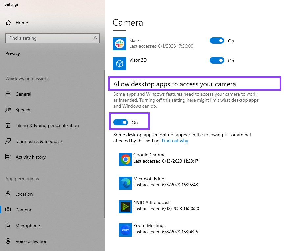Click the Home house icon

coord(8,23)
